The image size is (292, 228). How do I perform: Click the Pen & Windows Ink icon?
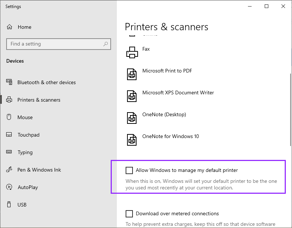pos(9,169)
